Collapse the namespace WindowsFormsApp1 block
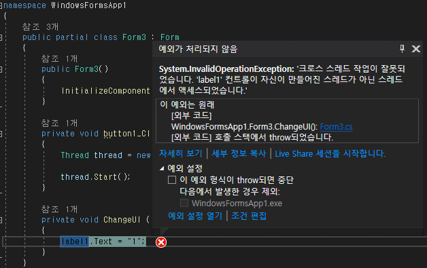This screenshot has width=427, height=268. pos(1,5)
